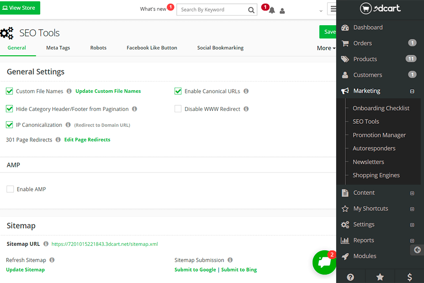This screenshot has width=424, height=283.
Task: Open the Robots tab
Action: tap(98, 48)
